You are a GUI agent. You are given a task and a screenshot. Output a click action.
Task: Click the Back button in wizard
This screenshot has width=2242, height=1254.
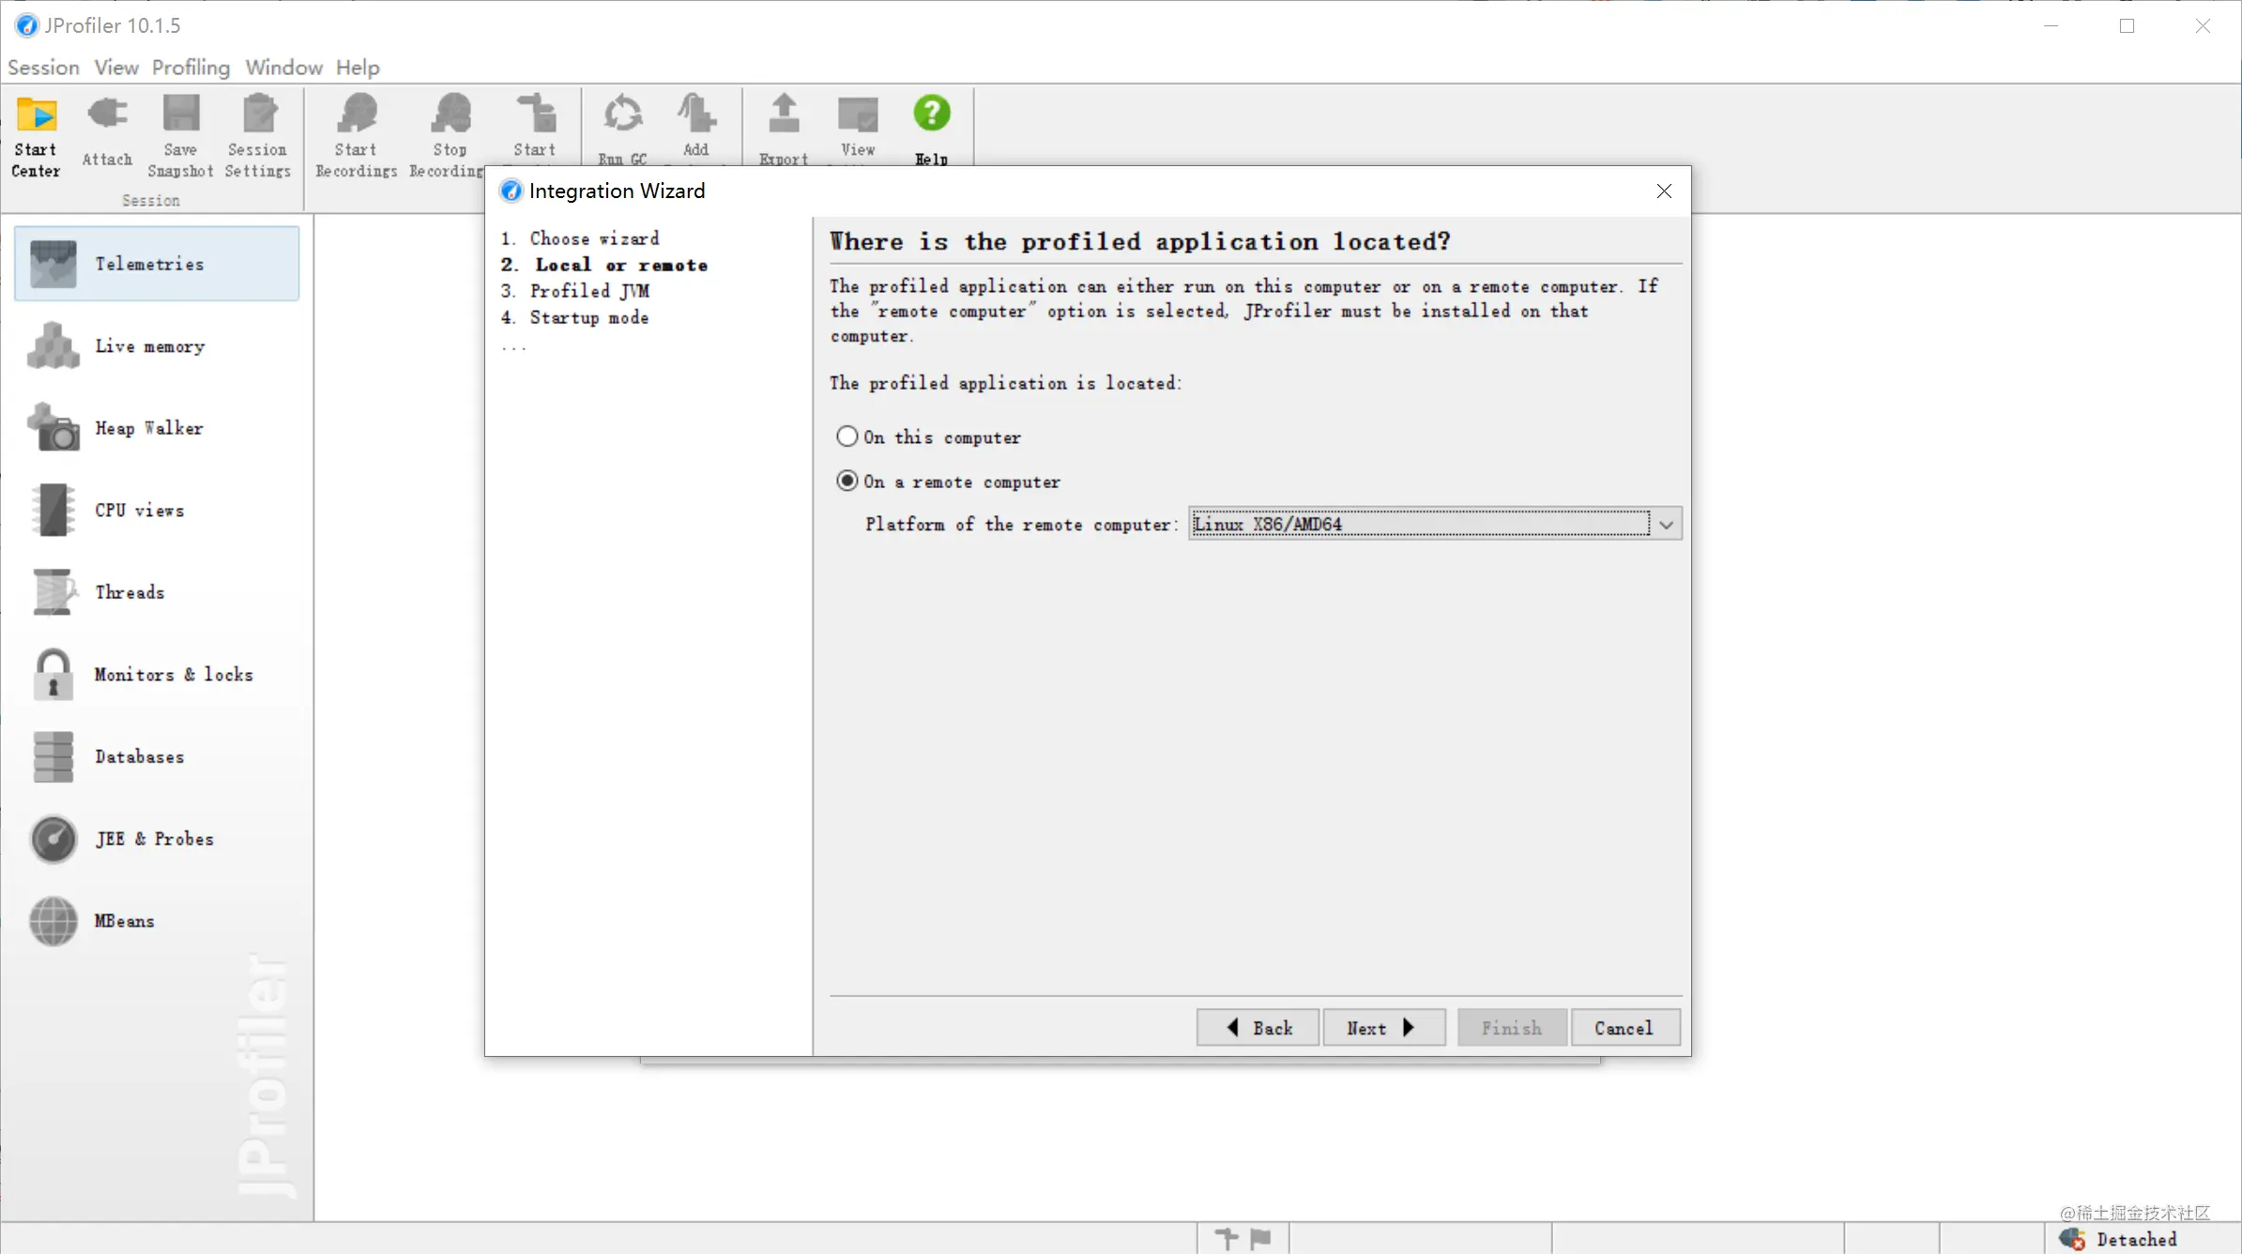[1258, 1028]
